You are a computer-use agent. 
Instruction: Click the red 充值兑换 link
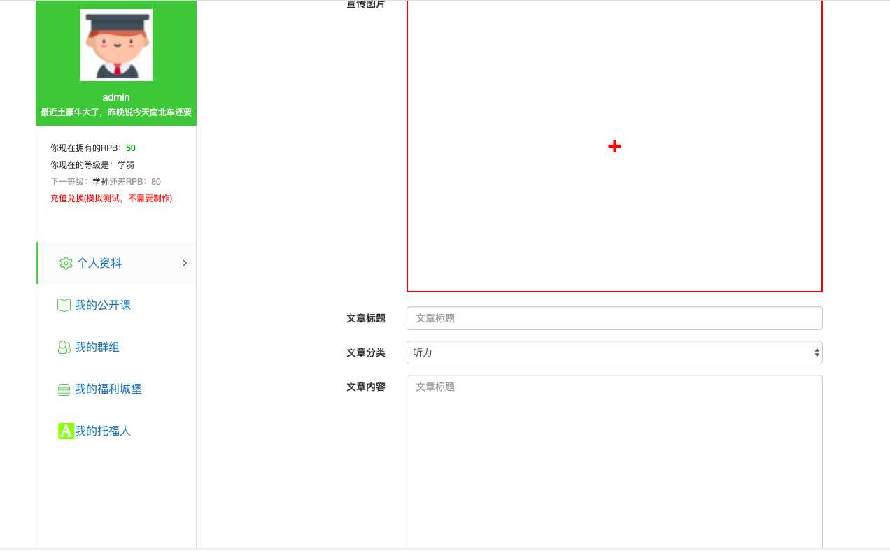tap(111, 199)
